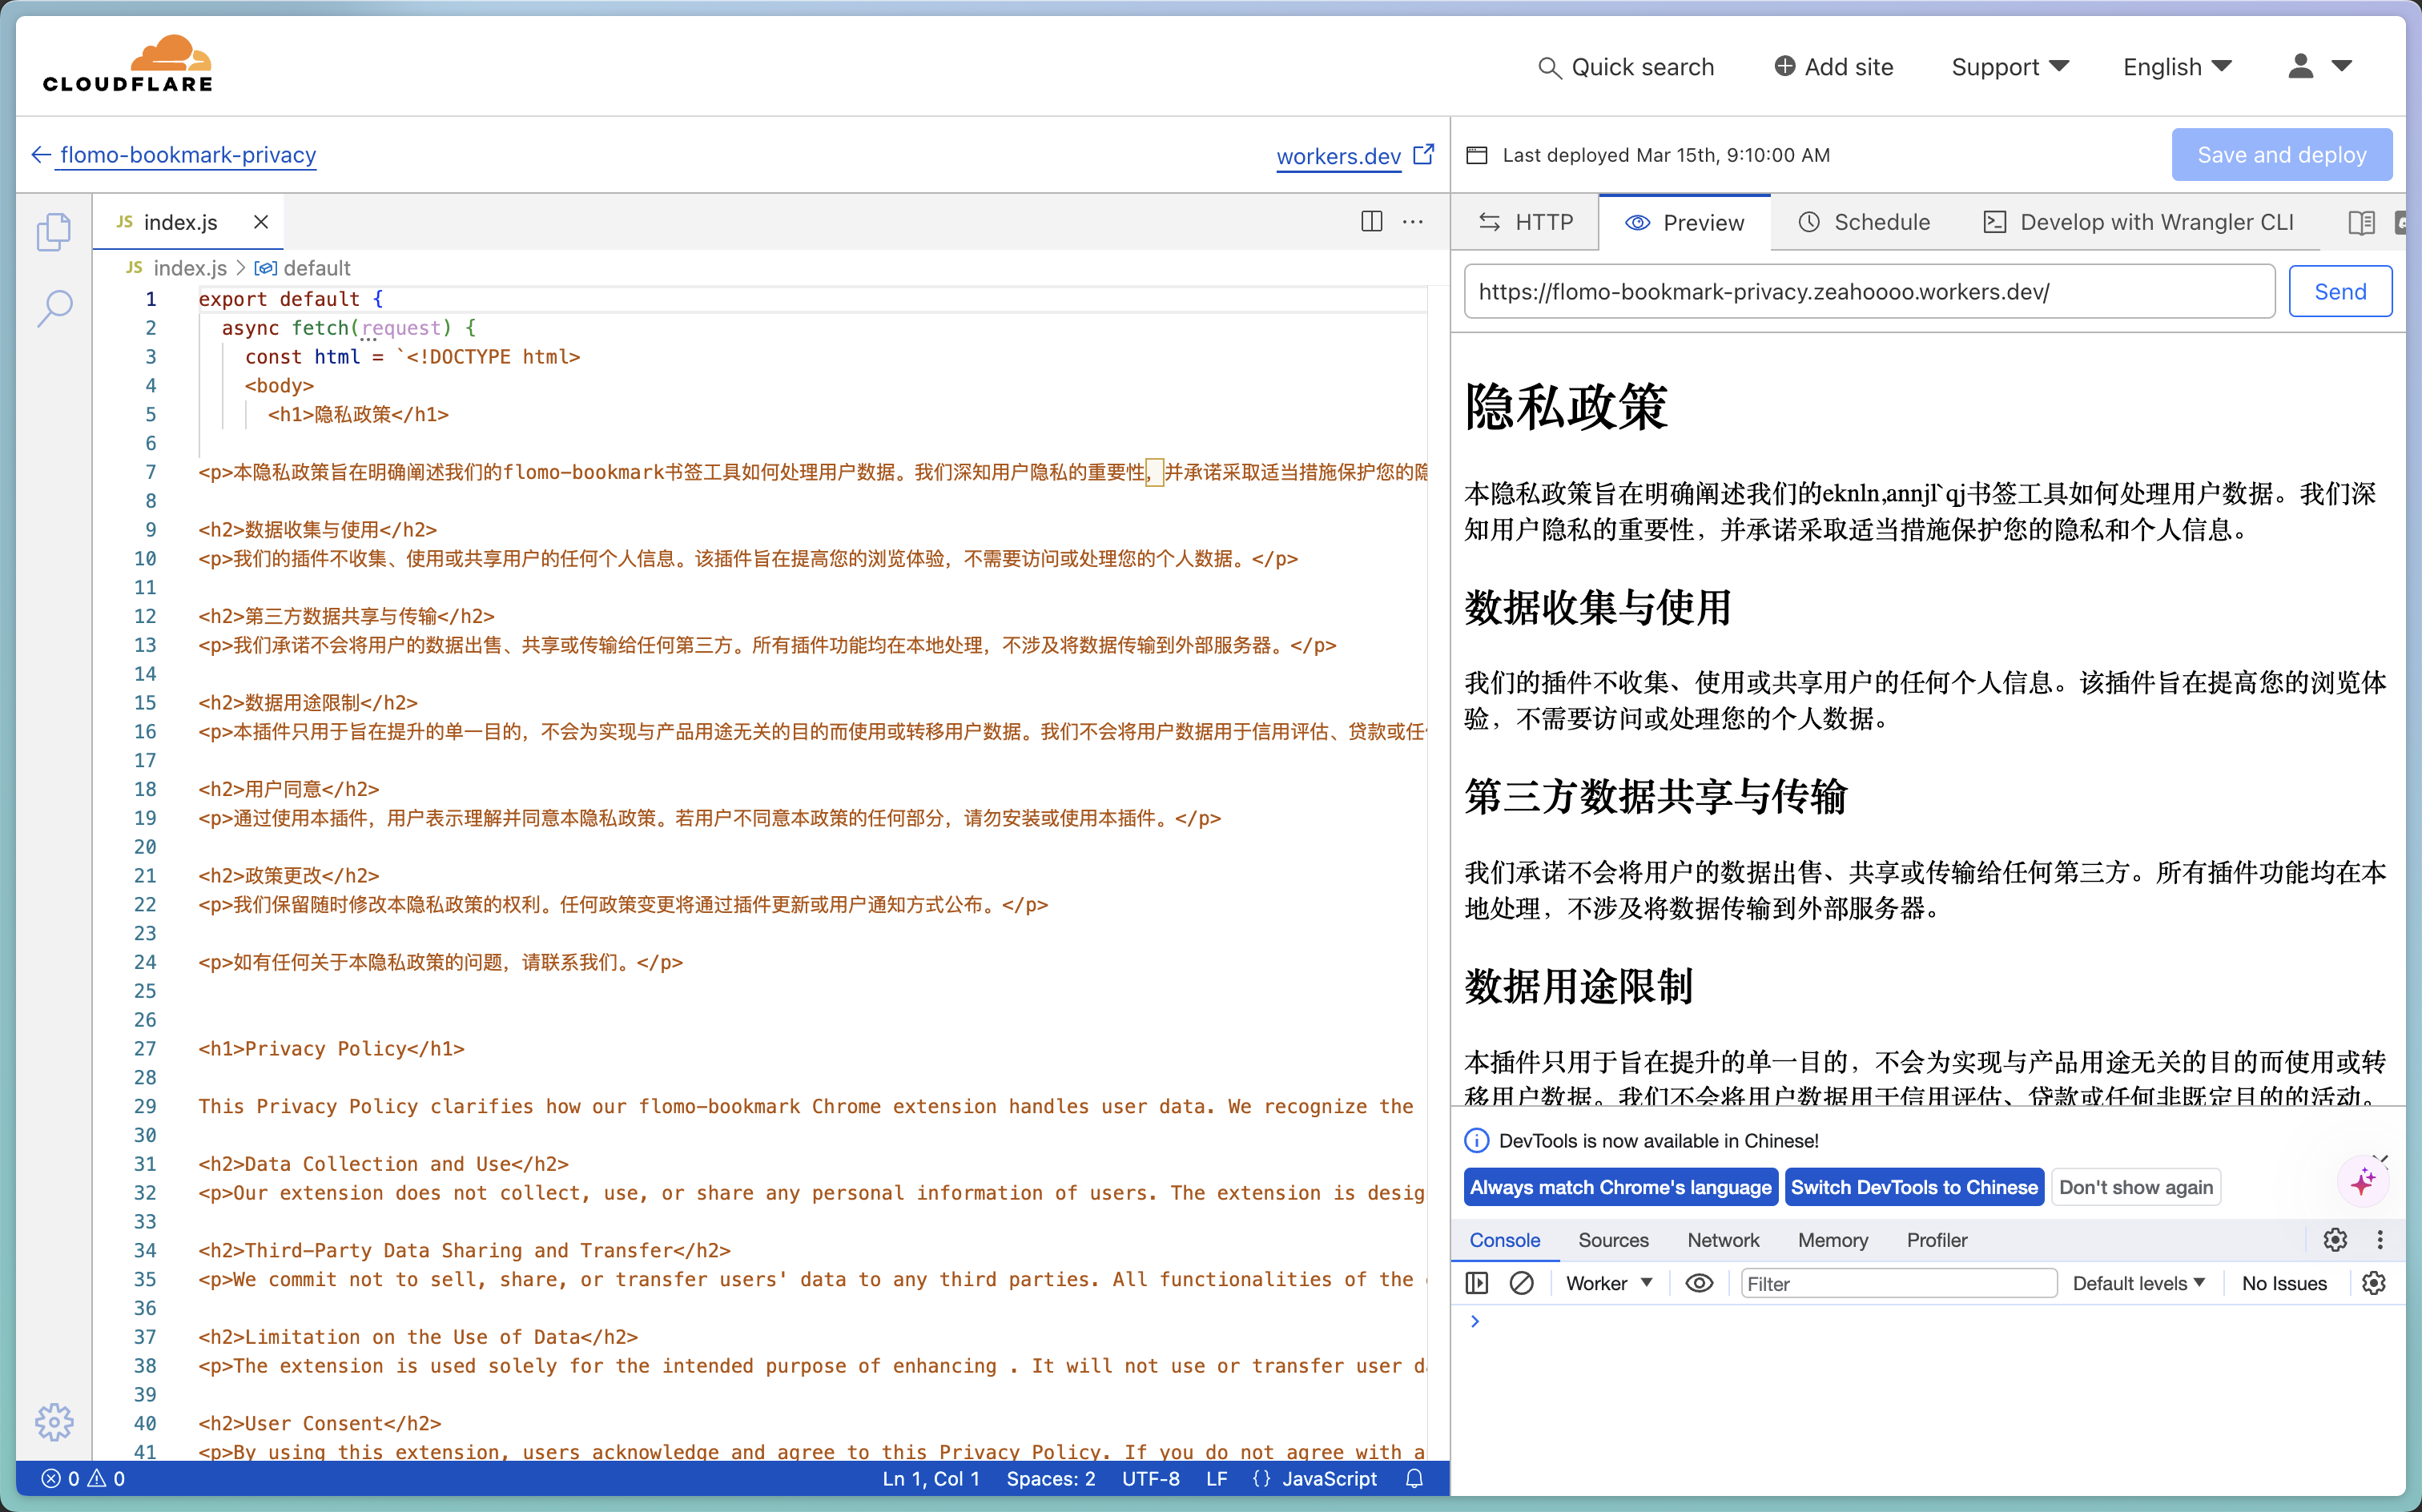Select the Network panel in DevTools

pos(1724,1241)
